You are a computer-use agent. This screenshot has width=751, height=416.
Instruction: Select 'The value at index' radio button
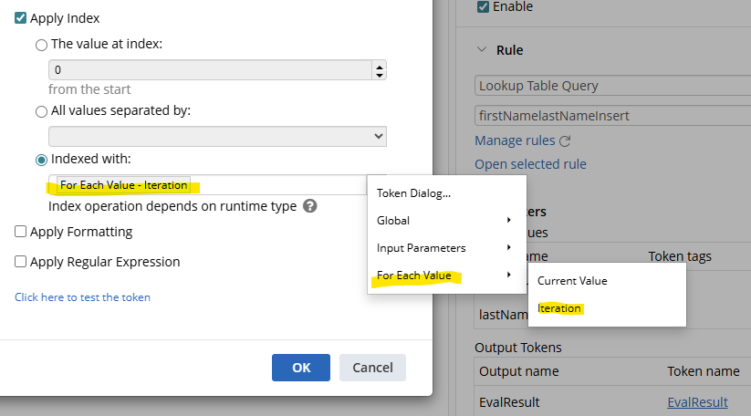click(x=41, y=45)
